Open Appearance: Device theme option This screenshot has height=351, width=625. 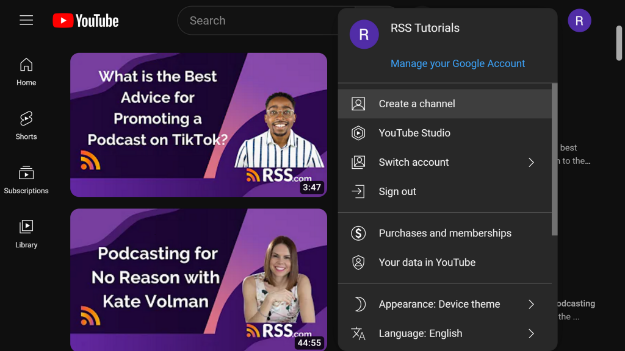pyautogui.click(x=445, y=304)
